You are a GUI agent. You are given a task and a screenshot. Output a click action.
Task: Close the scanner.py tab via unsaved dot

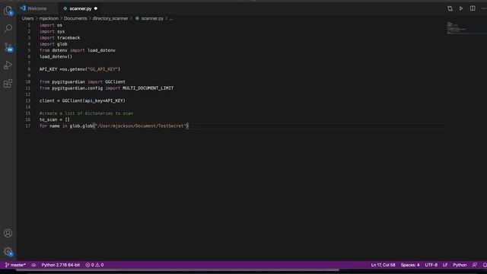pos(96,8)
